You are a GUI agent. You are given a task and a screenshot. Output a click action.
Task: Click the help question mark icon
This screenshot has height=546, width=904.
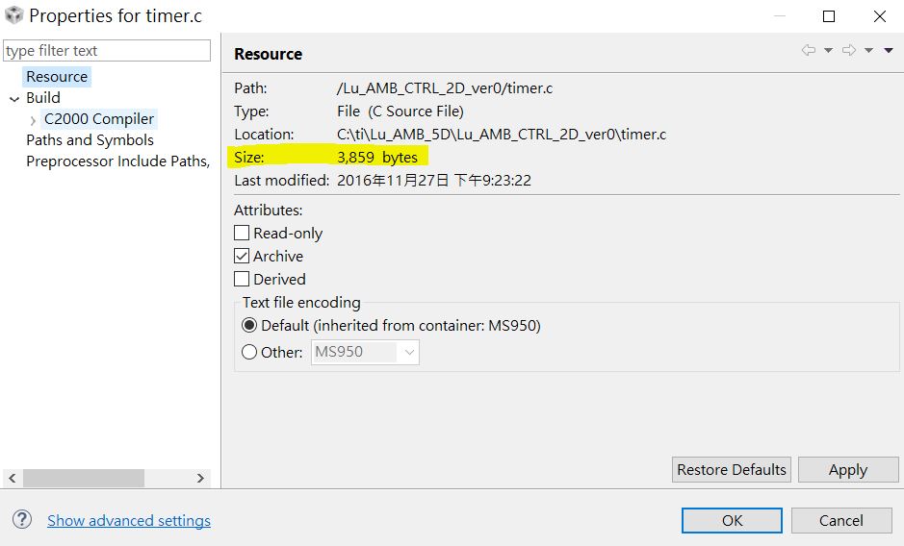22,520
